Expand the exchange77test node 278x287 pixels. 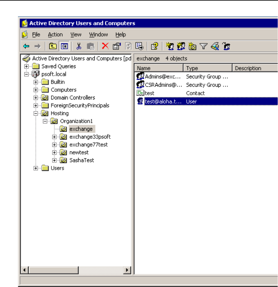(54, 145)
